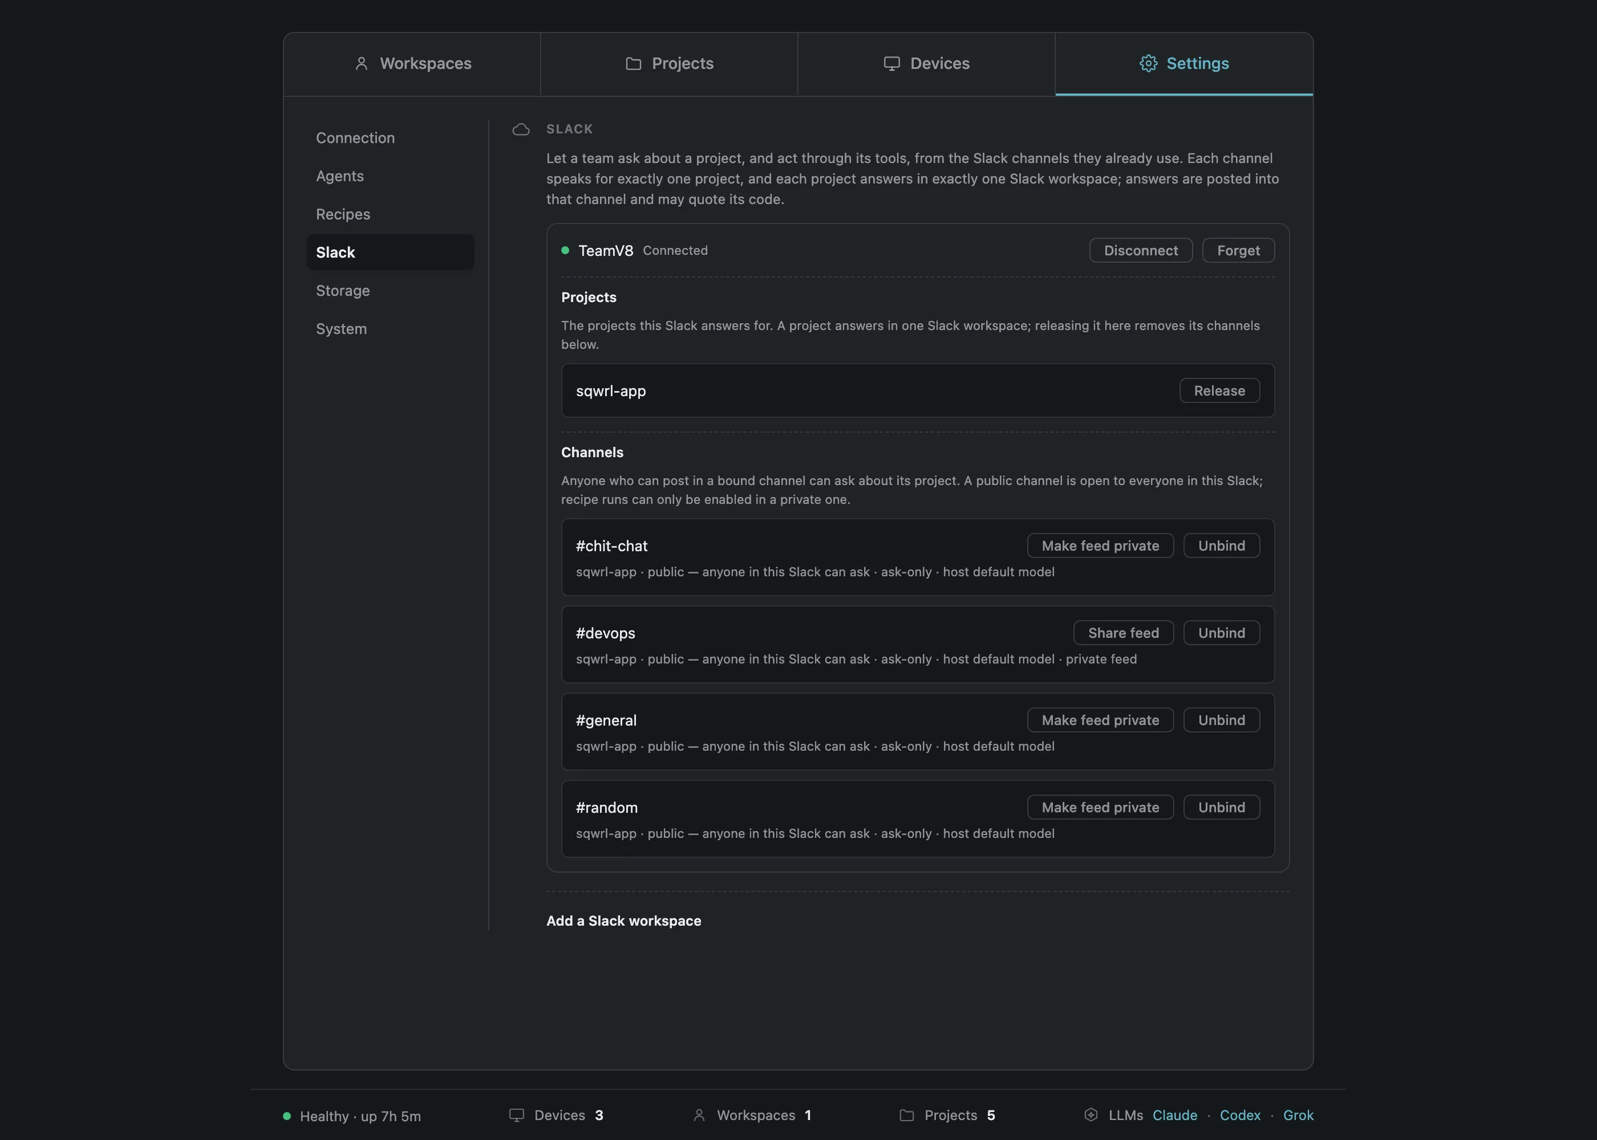Share the #devops feed
Screen dimensions: 1597x1140
[1123, 633]
